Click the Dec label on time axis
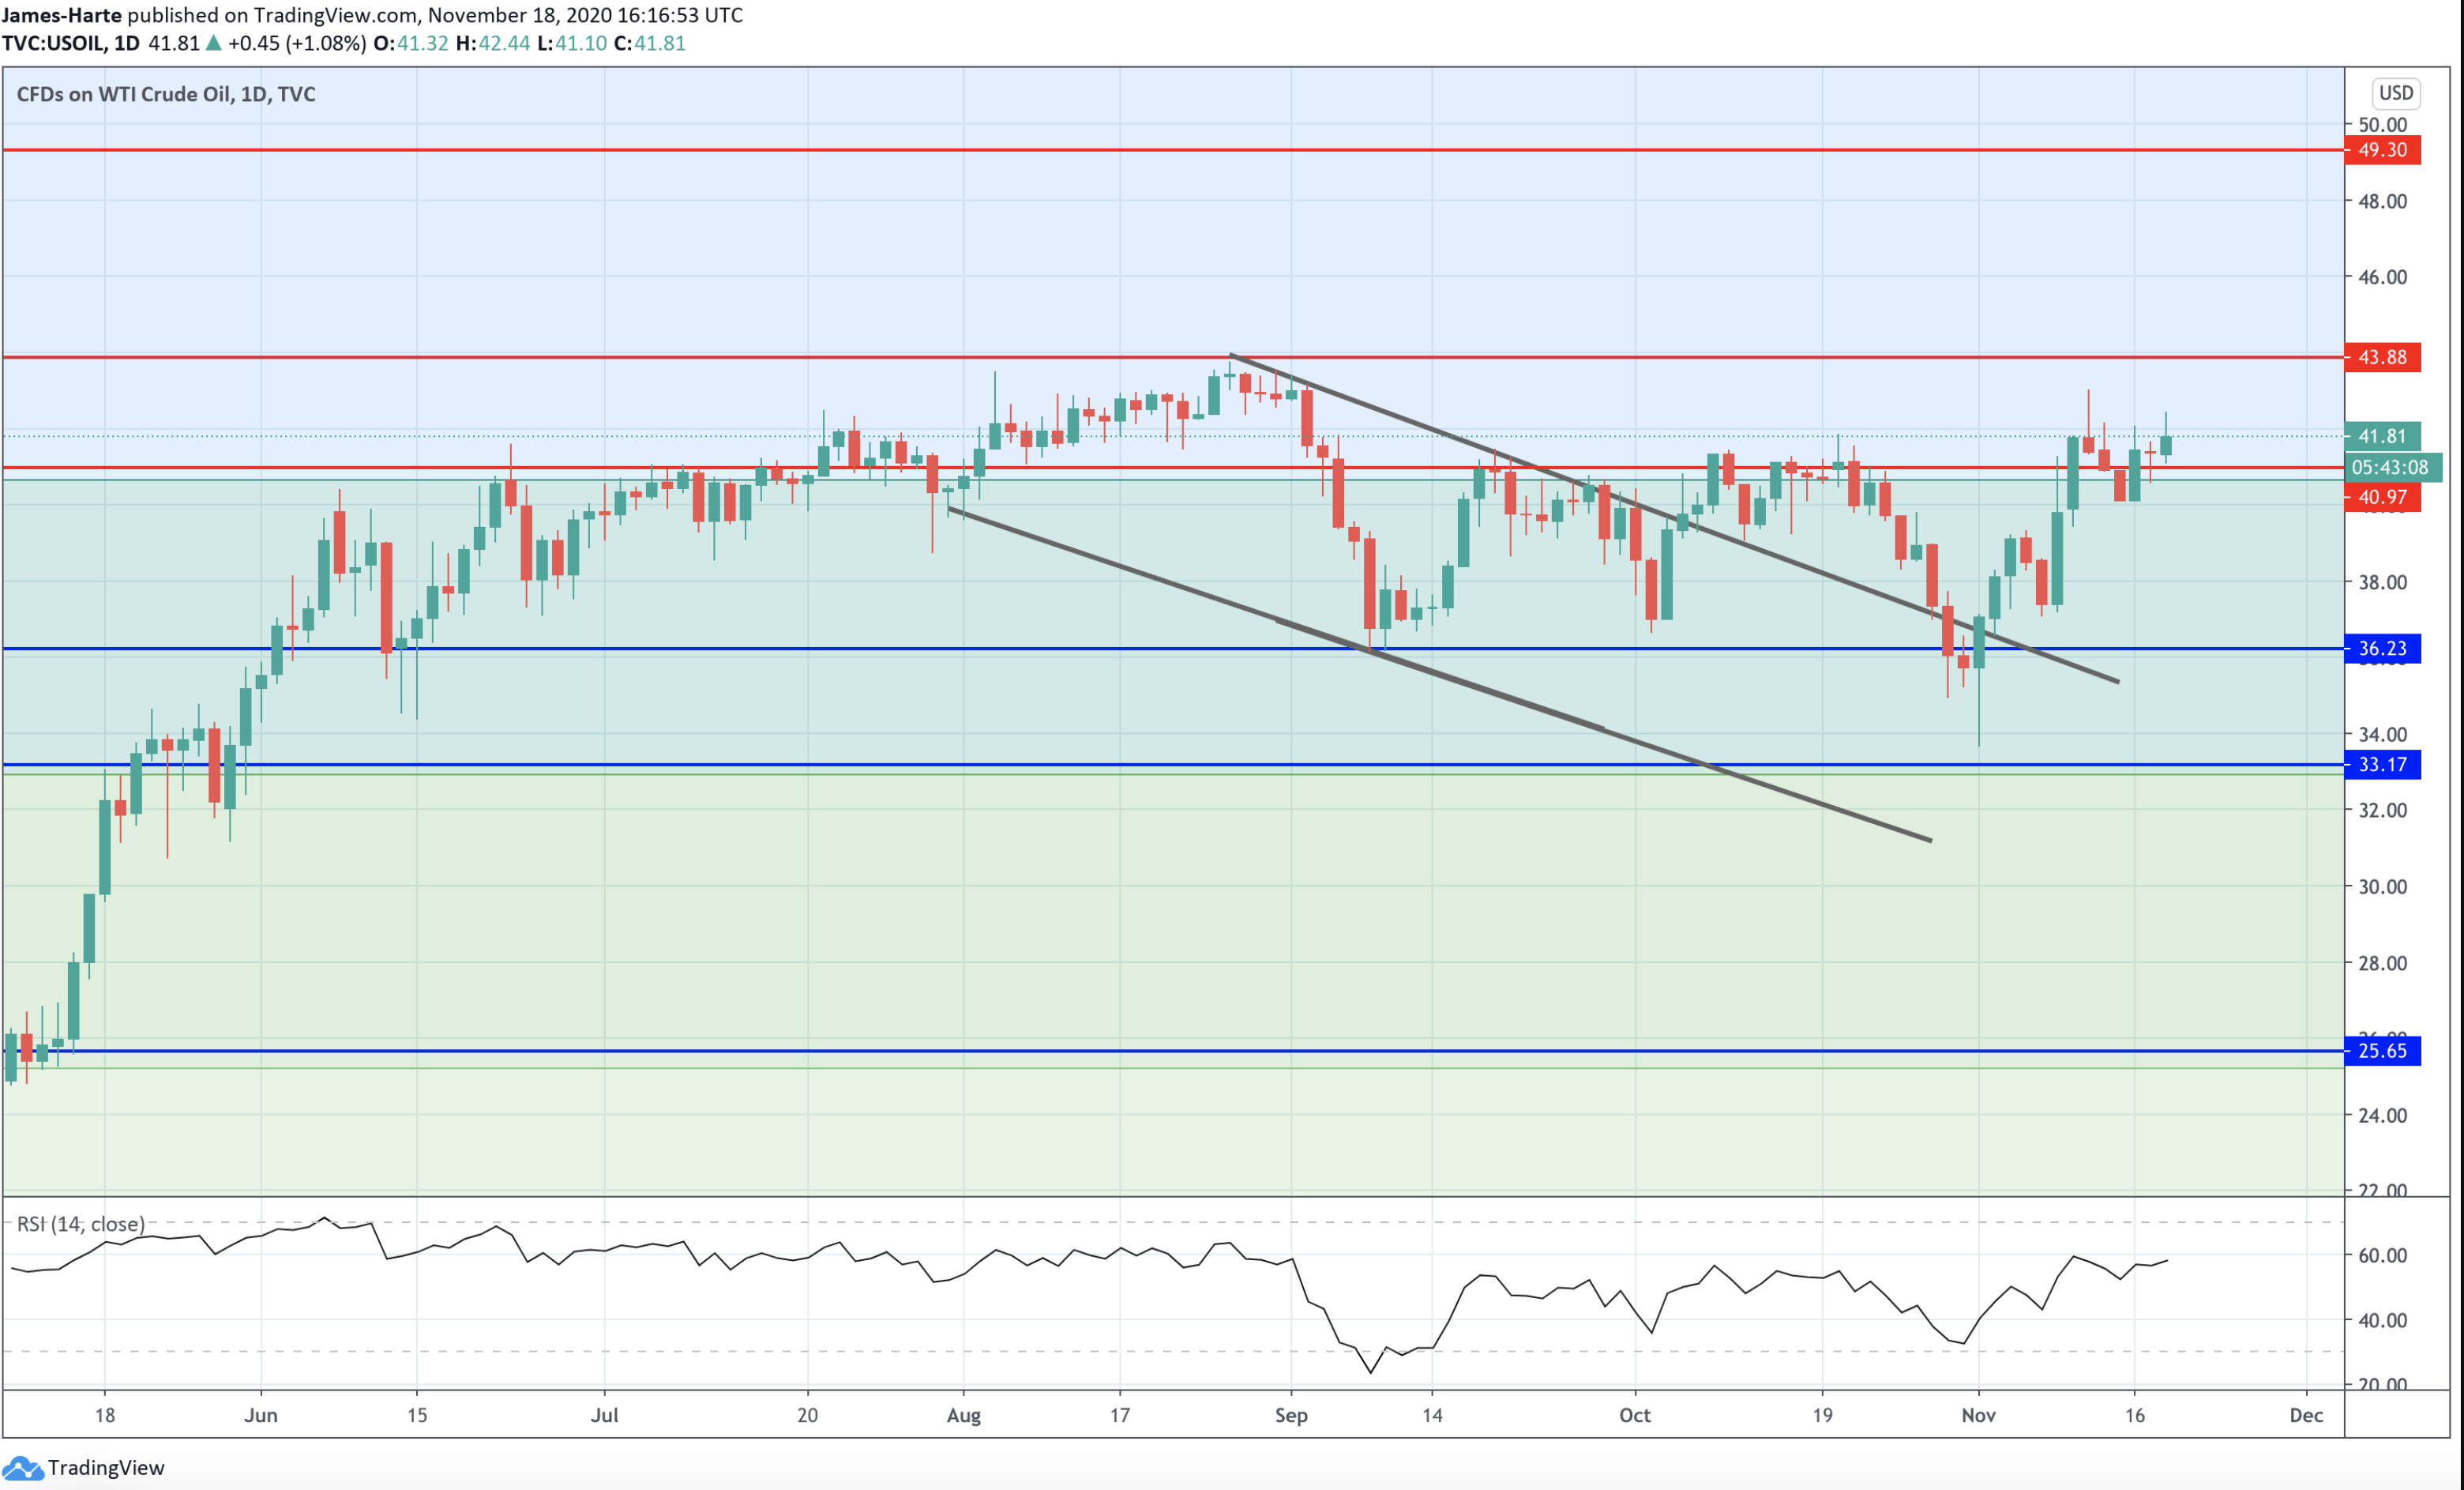The width and height of the screenshot is (2464, 1490). 2306,1415
